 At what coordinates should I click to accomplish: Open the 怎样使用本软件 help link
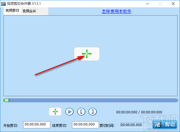pyautogui.click(x=116, y=11)
